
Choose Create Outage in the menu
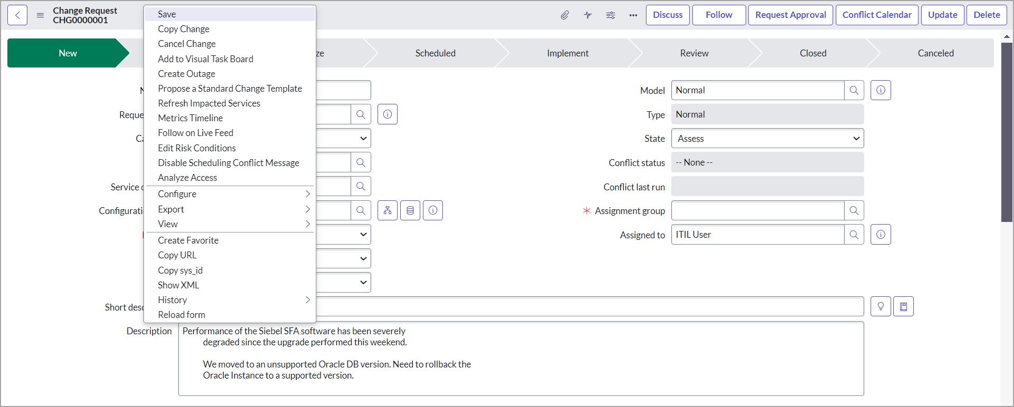click(187, 74)
